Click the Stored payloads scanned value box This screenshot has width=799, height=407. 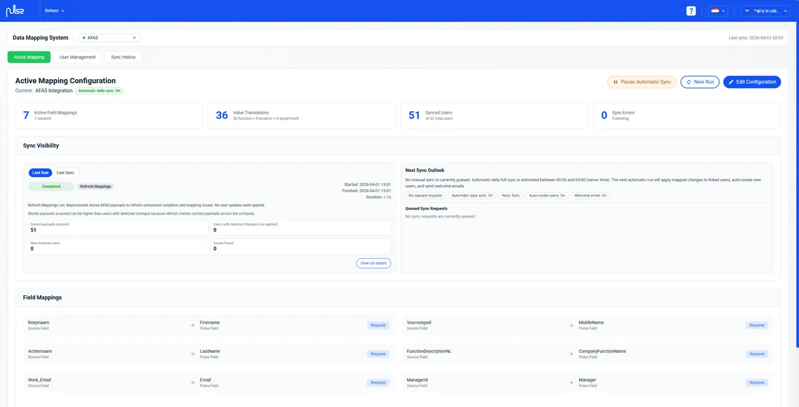(118, 227)
